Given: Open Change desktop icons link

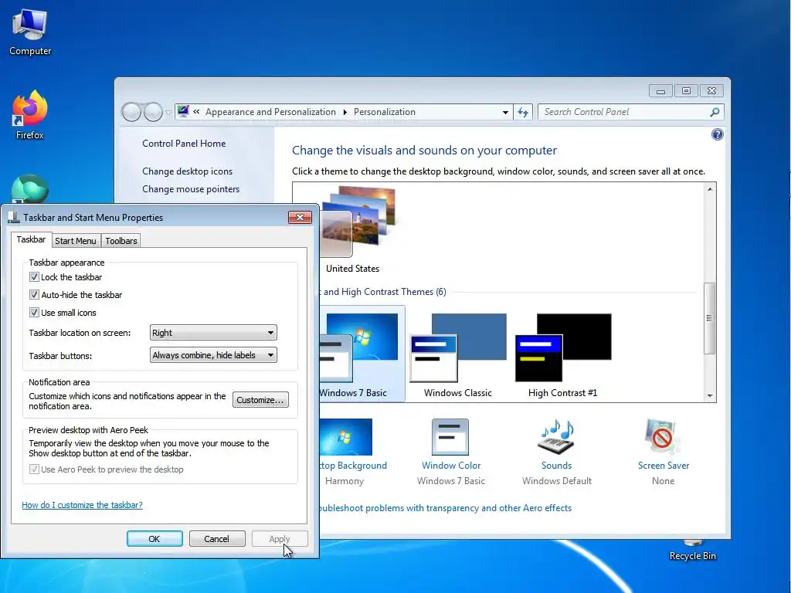Looking at the screenshot, I should coord(187,171).
